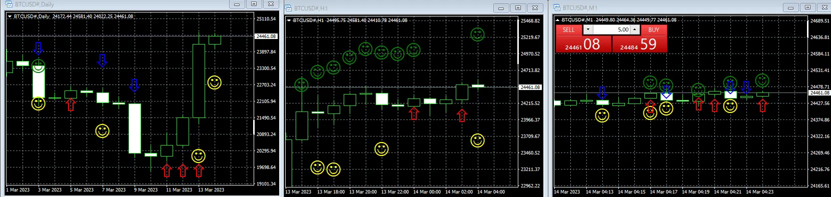
Task: Click the 24461.08 price label on Daily chart
Action: [x=266, y=36]
